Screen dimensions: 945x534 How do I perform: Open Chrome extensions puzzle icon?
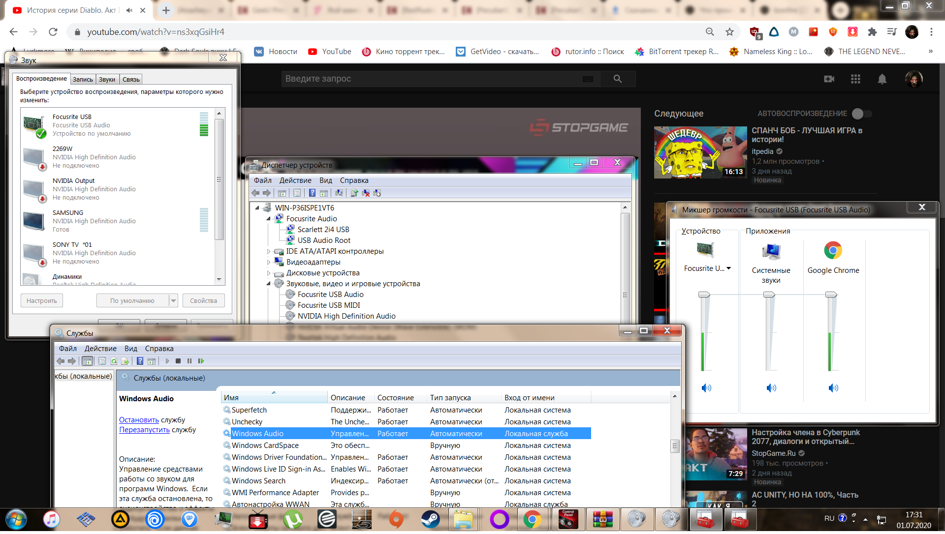[872, 32]
